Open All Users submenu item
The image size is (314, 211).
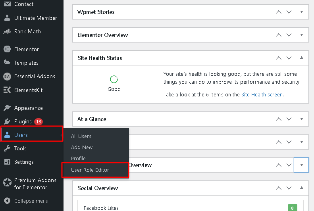(81, 136)
